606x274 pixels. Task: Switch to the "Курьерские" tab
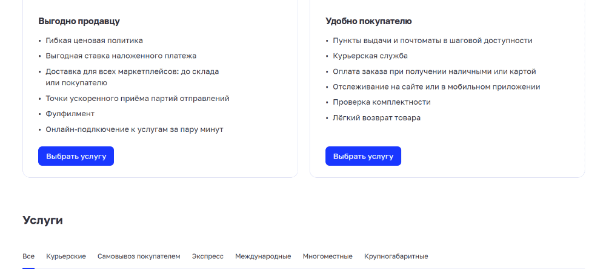point(66,256)
